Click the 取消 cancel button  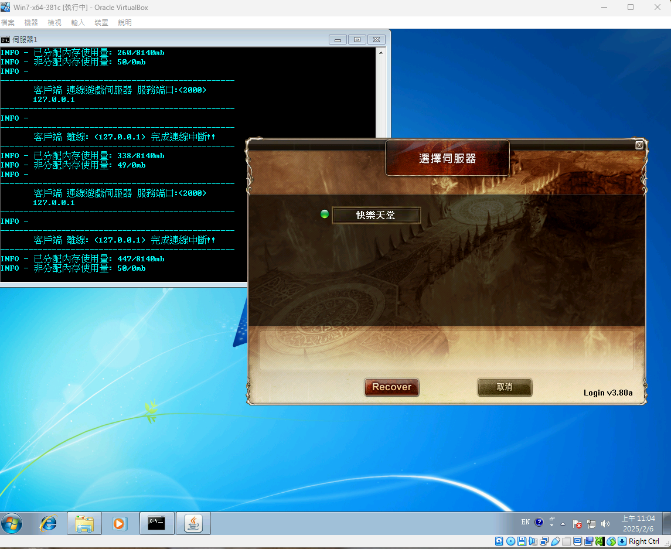click(x=505, y=387)
